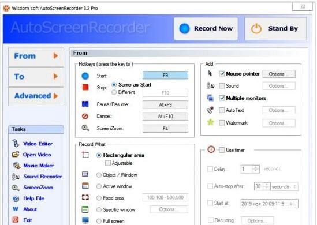
Task: Click the Pause/Resume Alt+F9 hotkey field
Action: click(165, 104)
